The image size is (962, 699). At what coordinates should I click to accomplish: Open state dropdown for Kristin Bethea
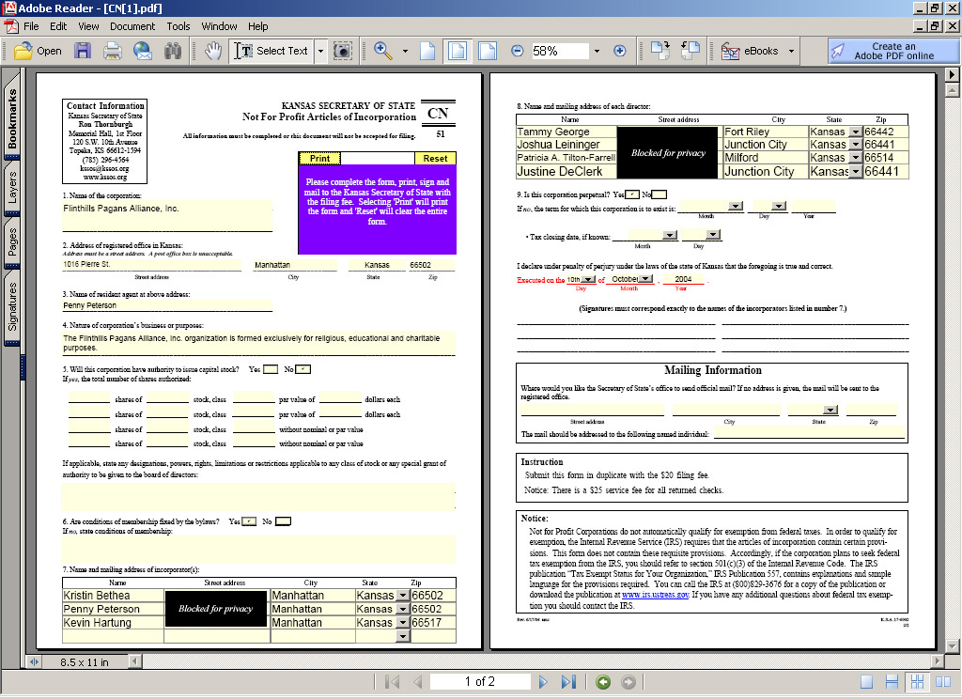tap(402, 596)
